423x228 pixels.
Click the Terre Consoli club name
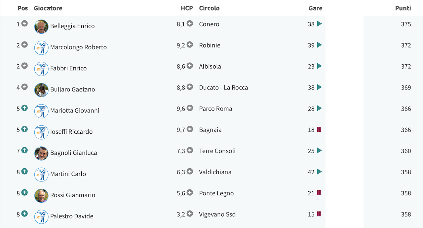click(x=217, y=151)
